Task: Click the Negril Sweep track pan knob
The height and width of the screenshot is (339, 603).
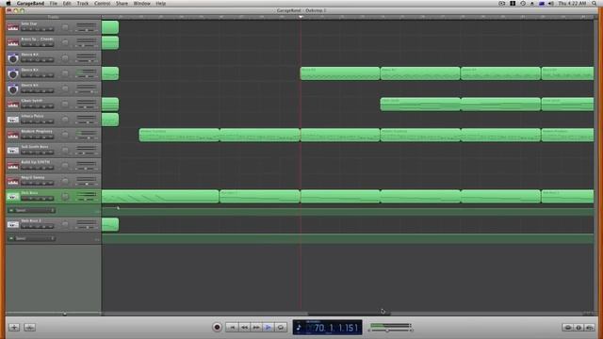Action: [65, 181]
